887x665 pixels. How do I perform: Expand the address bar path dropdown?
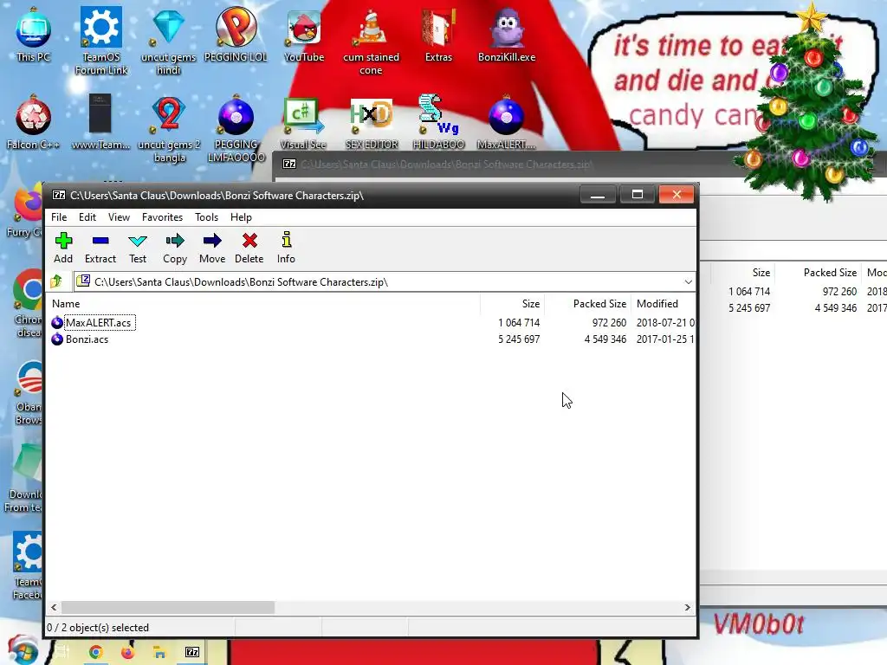688,281
